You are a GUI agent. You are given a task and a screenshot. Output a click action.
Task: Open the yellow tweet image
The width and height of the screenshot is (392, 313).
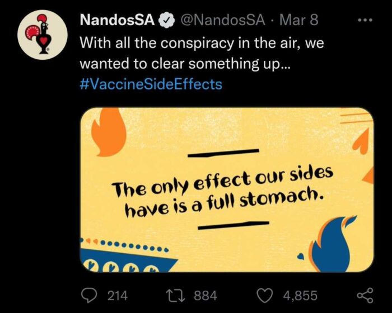click(x=227, y=190)
